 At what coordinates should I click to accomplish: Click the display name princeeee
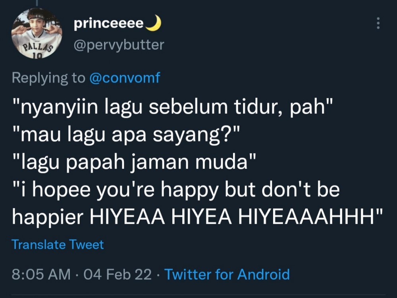click(x=108, y=24)
